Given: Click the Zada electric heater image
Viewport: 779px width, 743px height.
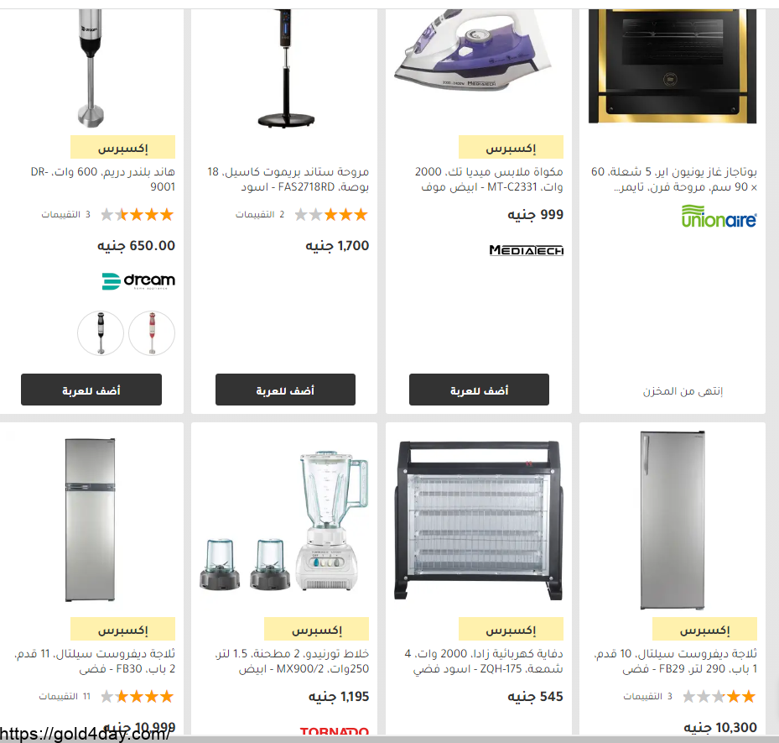Looking at the screenshot, I should click(x=479, y=520).
